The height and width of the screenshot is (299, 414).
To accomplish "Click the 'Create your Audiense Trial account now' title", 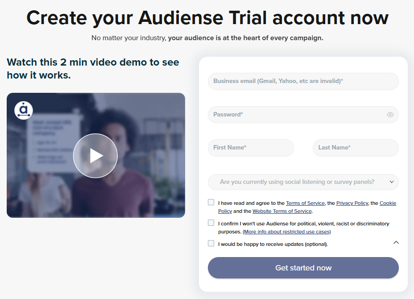I will pyautogui.click(x=207, y=18).
